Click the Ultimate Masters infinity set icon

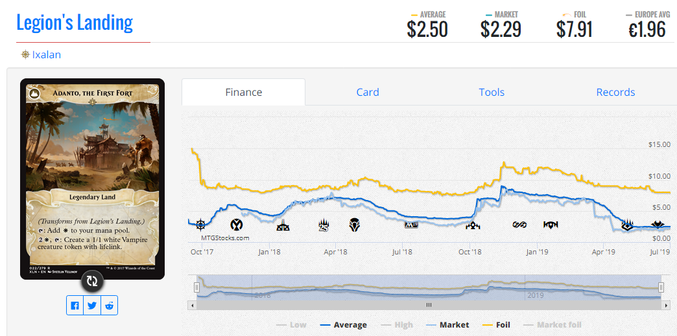click(x=519, y=225)
